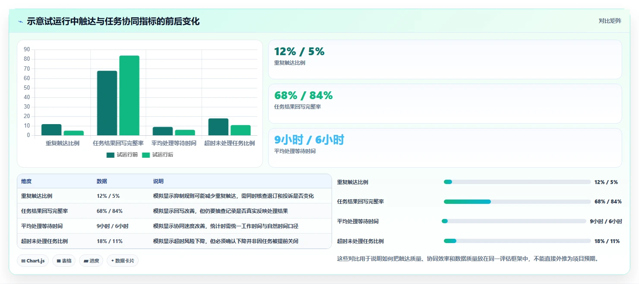Select the 超时未处理任务比例 table row cell
The image size is (639, 284).
(44, 241)
